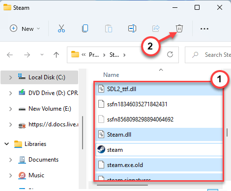Click the New plus button
Viewport: 231px width, 191px height.
(x=25, y=28)
